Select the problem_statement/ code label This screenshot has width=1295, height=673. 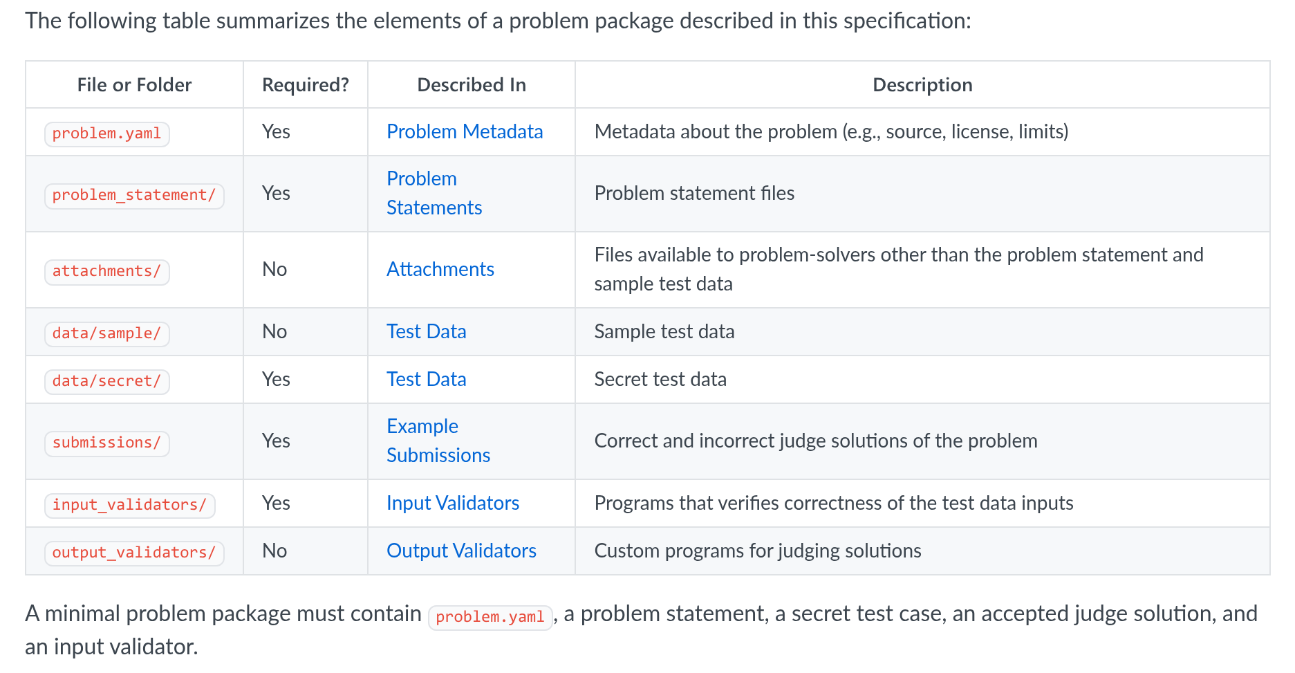click(134, 195)
